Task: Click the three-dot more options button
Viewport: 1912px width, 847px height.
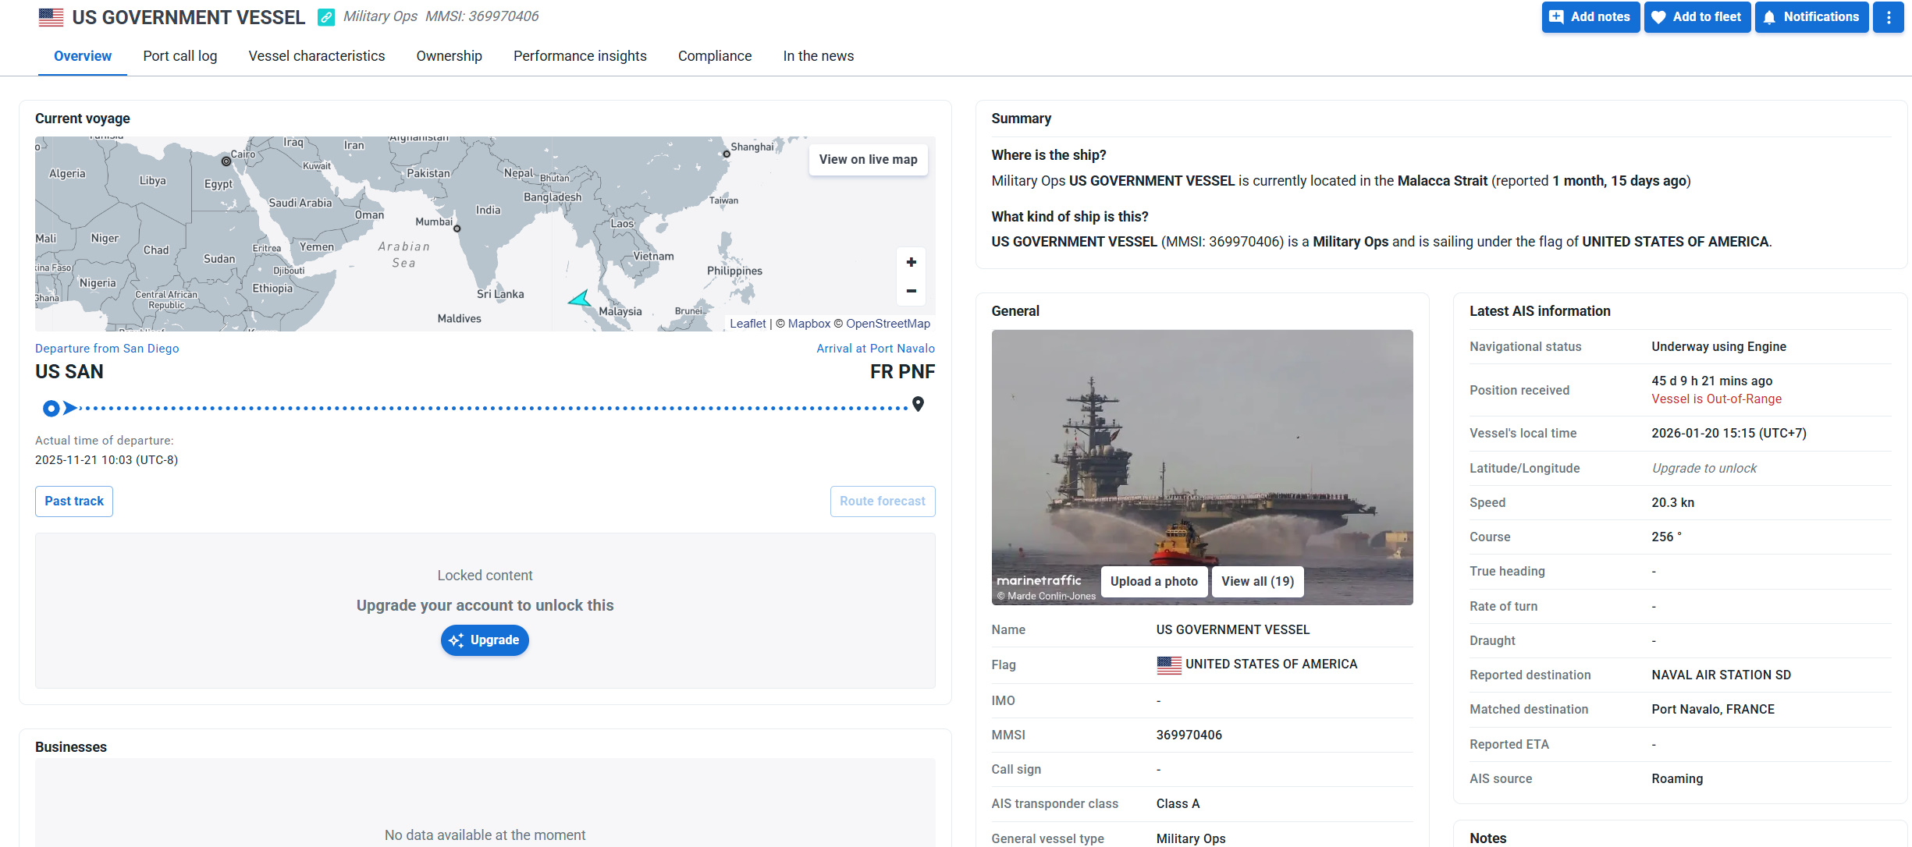Action: 1888,17
